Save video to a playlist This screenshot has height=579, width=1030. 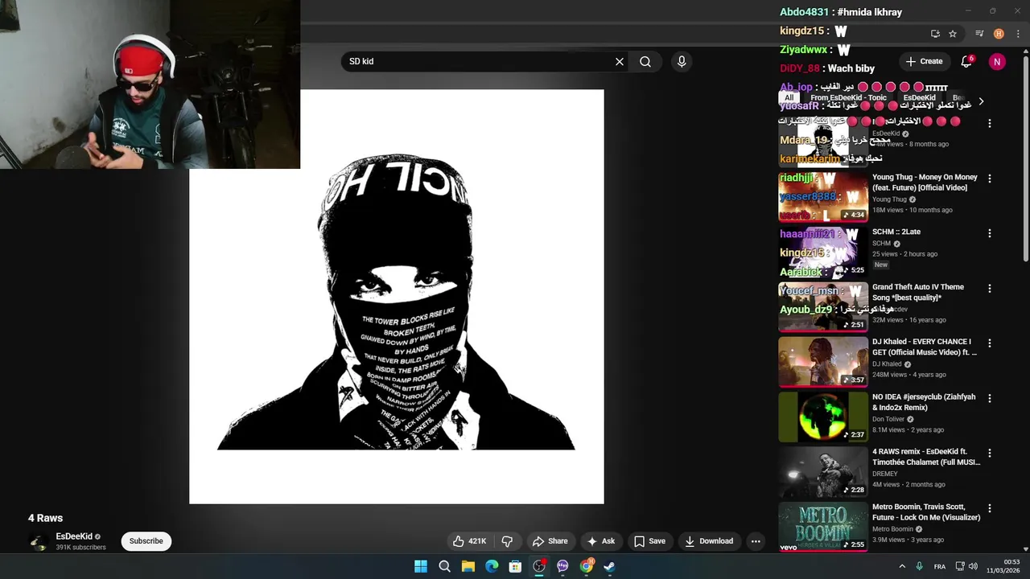[x=649, y=541]
